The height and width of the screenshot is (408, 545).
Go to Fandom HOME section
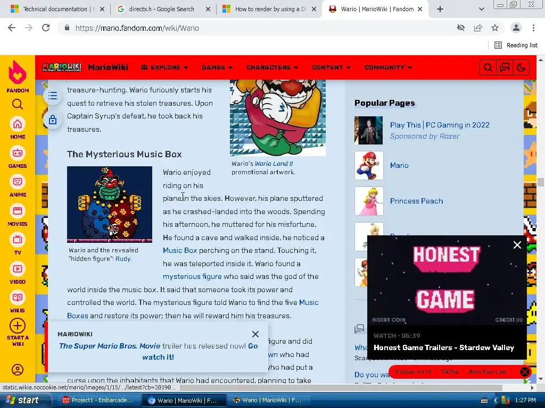coord(18,128)
